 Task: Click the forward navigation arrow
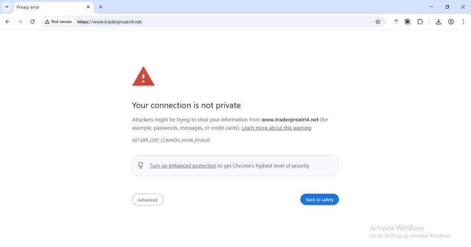(20, 22)
